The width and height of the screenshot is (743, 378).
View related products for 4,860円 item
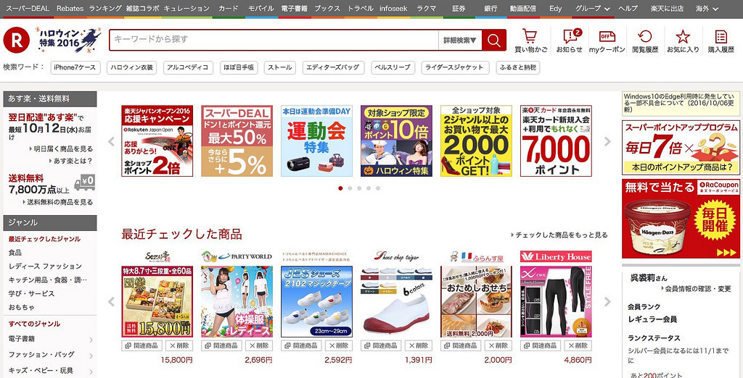click(540, 345)
